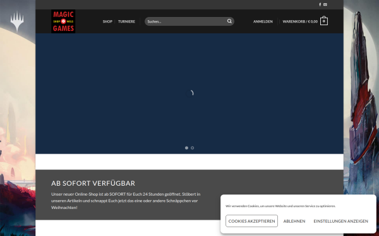Open the Shop menu
The height and width of the screenshot is (236, 379).
(x=107, y=21)
